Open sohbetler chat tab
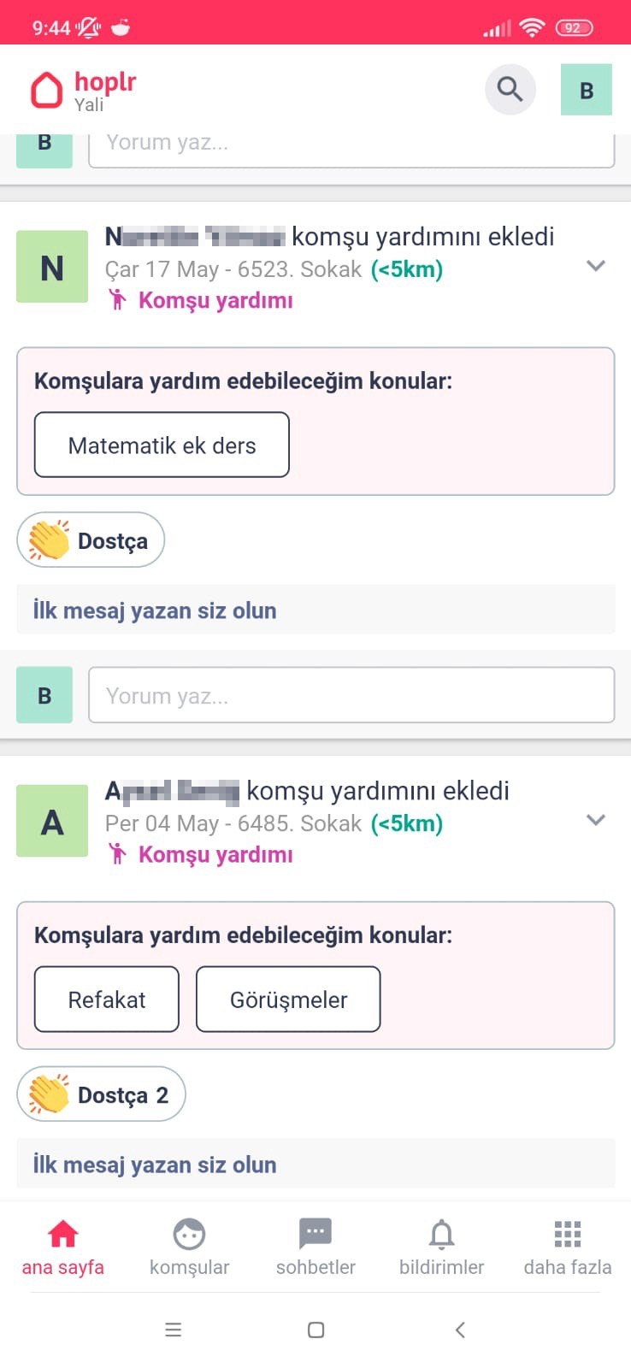 pyautogui.click(x=315, y=1247)
